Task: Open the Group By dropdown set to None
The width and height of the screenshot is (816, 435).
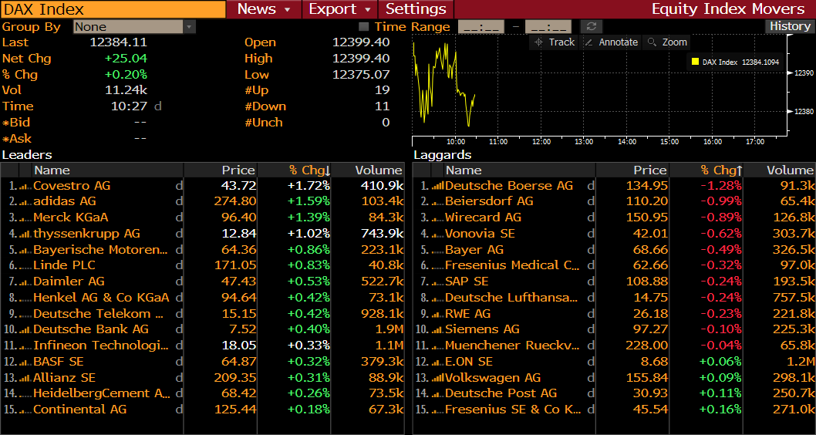Action: 134,26
